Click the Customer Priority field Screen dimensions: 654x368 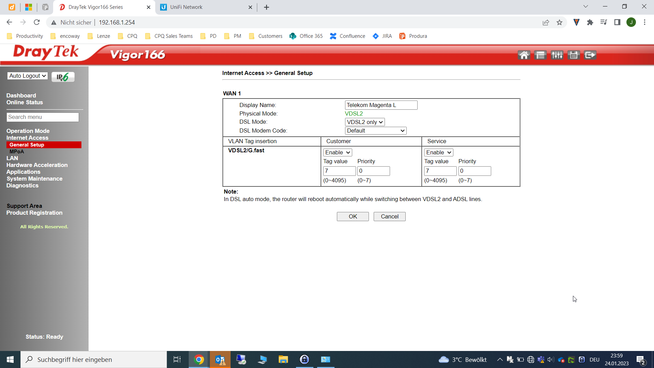[374, 171]
